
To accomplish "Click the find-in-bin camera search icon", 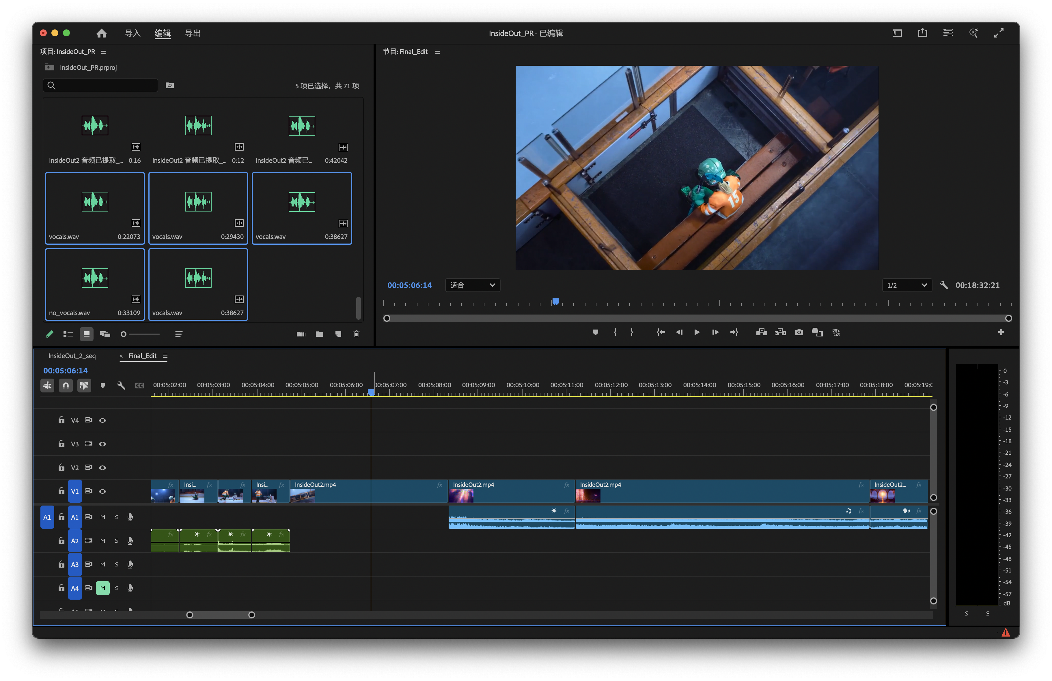I will [170, 85].
